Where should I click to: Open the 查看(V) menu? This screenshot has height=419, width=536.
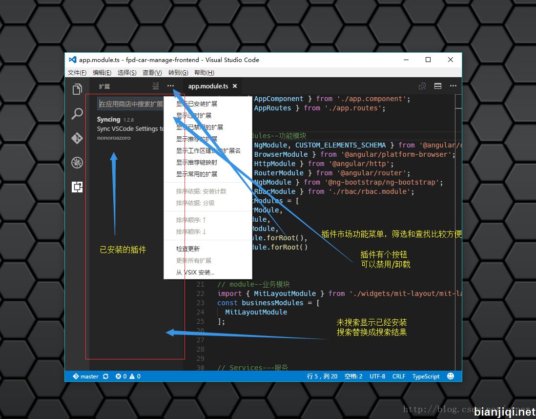pos(152,72)
